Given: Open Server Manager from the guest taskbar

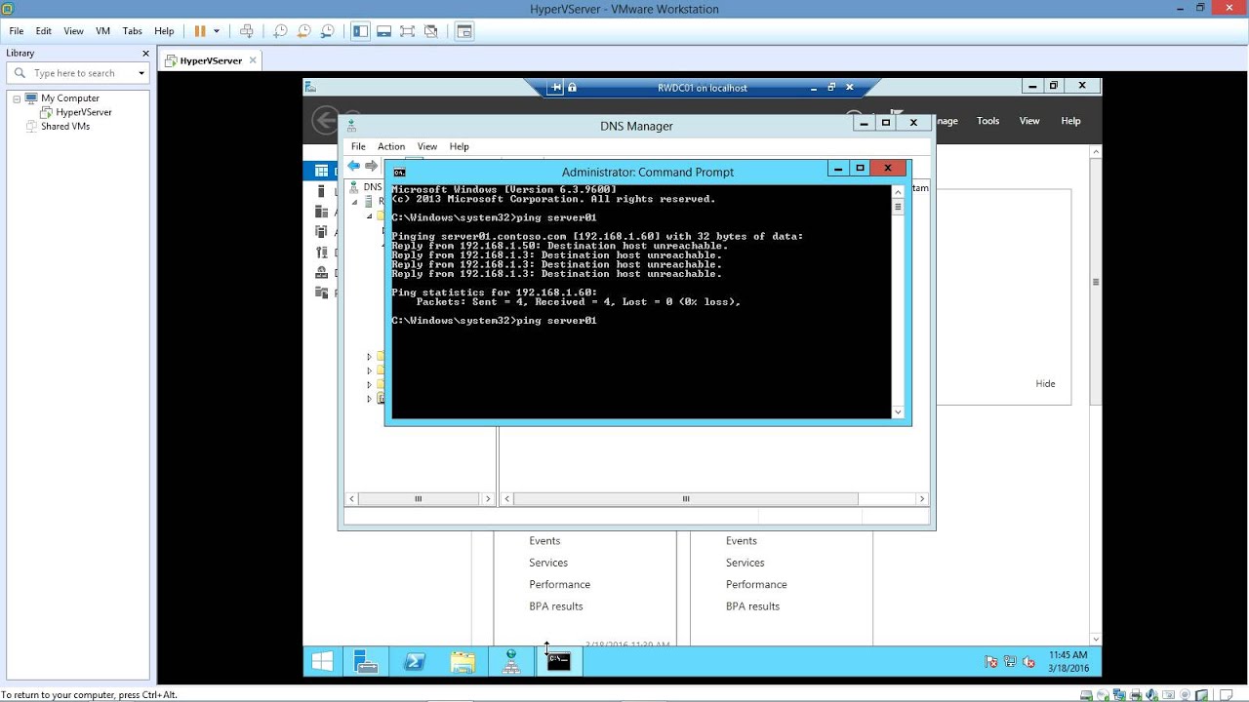Looking at the screenshot, I should click(366, 662).
